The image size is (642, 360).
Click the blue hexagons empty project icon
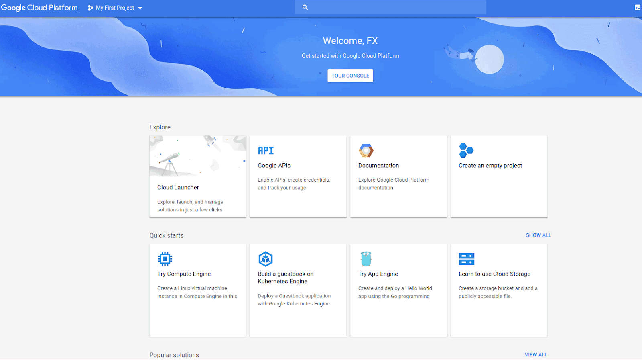[x=466, y=151]
